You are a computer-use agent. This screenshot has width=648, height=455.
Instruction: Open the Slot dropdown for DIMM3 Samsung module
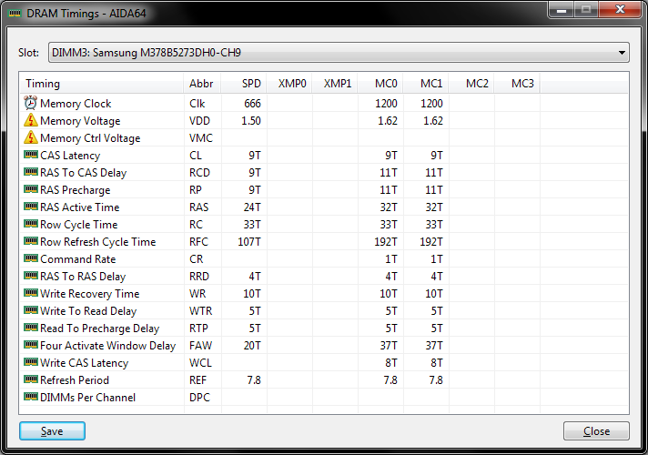click(339, 53)
